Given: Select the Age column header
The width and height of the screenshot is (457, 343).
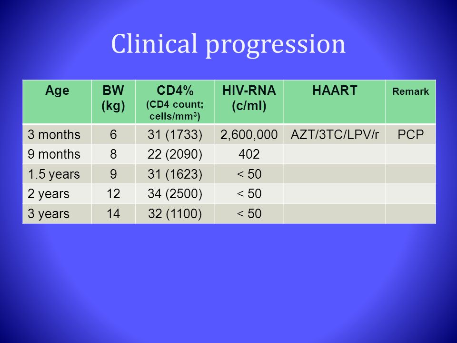Looking at the screenshot, I should [57, 102].
